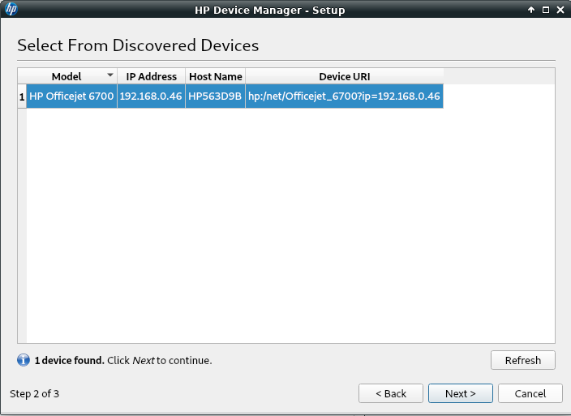The image size is (571, 416).
Task: Sort by the Model column header
Action: click(x=67, y=76)
